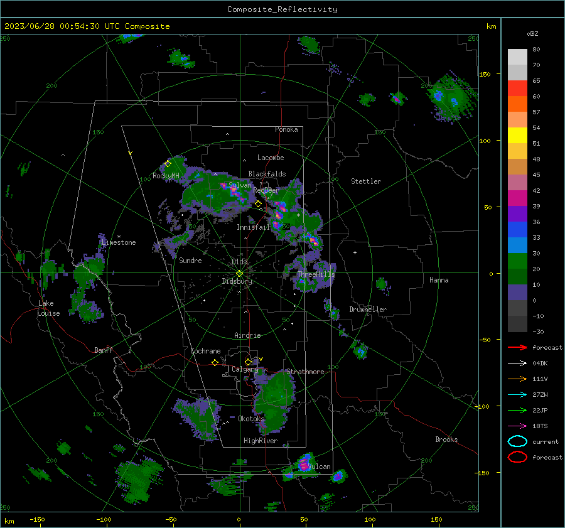Screen dimensions: 565x528
Task: Select the cyan 27ZW arrow icon
Action: coord(517,395)
